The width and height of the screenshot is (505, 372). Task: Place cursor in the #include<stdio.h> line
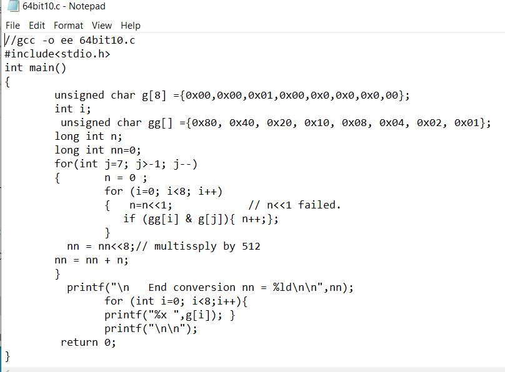[x=57, y=54]
